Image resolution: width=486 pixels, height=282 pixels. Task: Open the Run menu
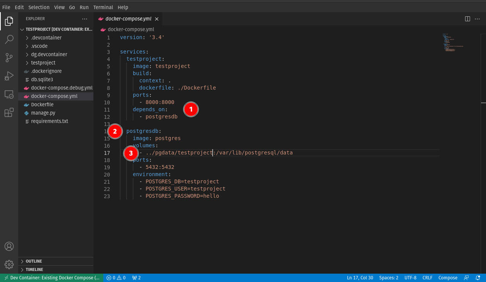[84, 7]
